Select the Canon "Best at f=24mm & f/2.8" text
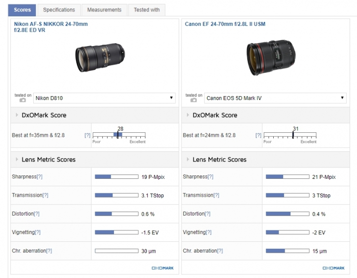The image size is (357, 278). 209,135
